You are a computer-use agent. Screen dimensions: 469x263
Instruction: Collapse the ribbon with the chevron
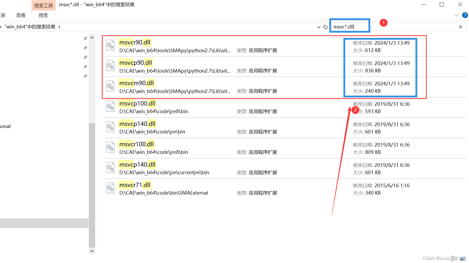[456, 15]
